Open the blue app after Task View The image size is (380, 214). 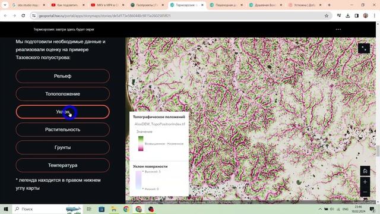(x=102, y=209)
